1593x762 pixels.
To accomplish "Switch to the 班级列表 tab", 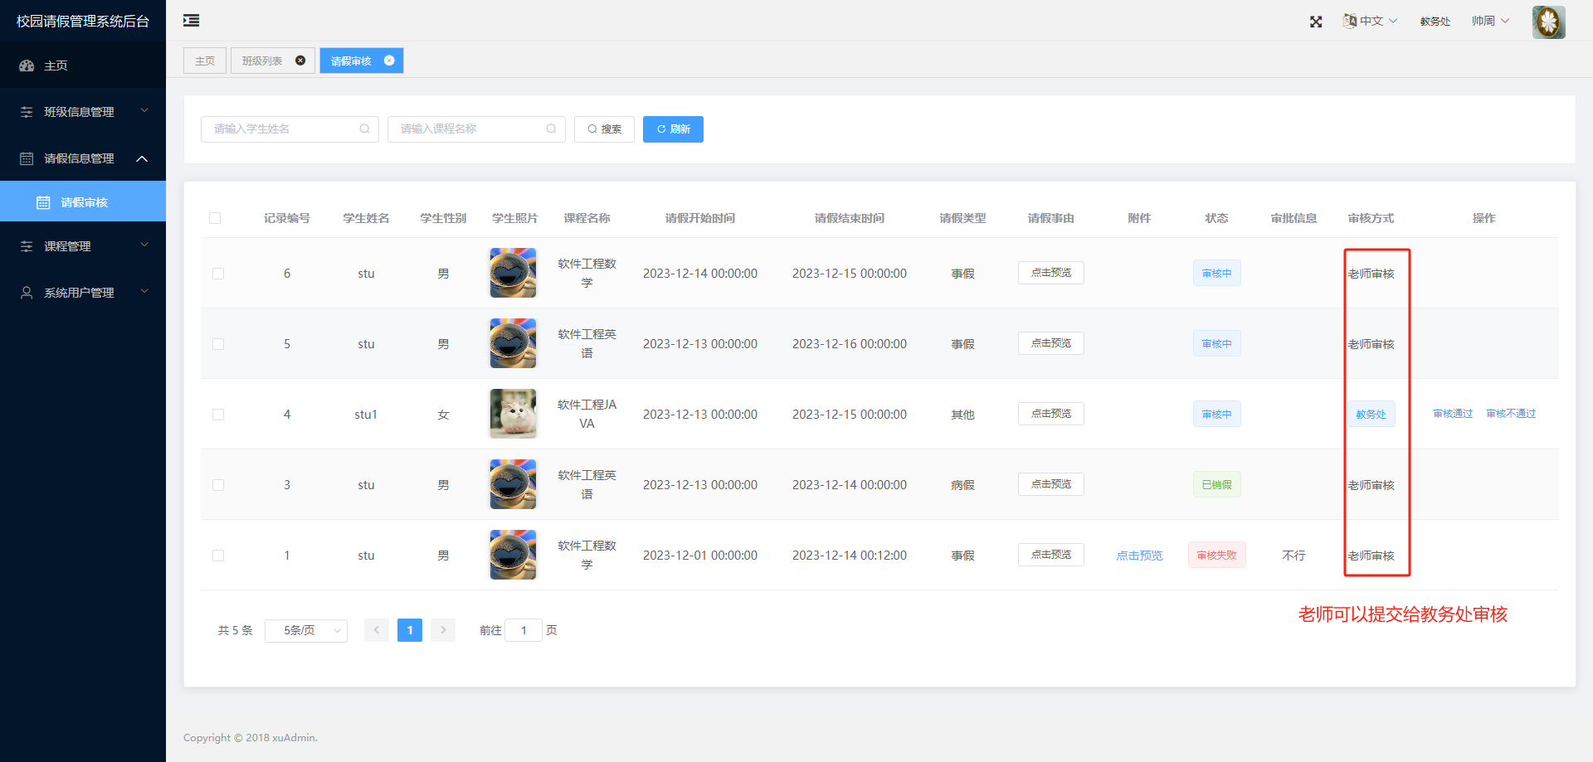I will tap(263, 61).
